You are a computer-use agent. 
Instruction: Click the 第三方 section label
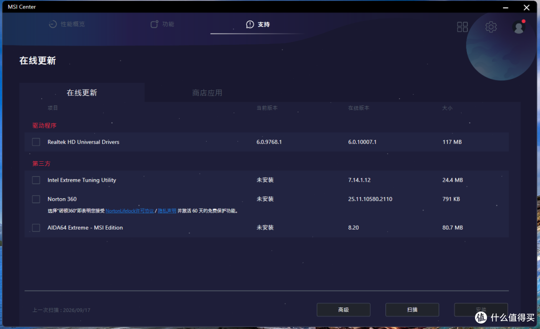point(41,164)
